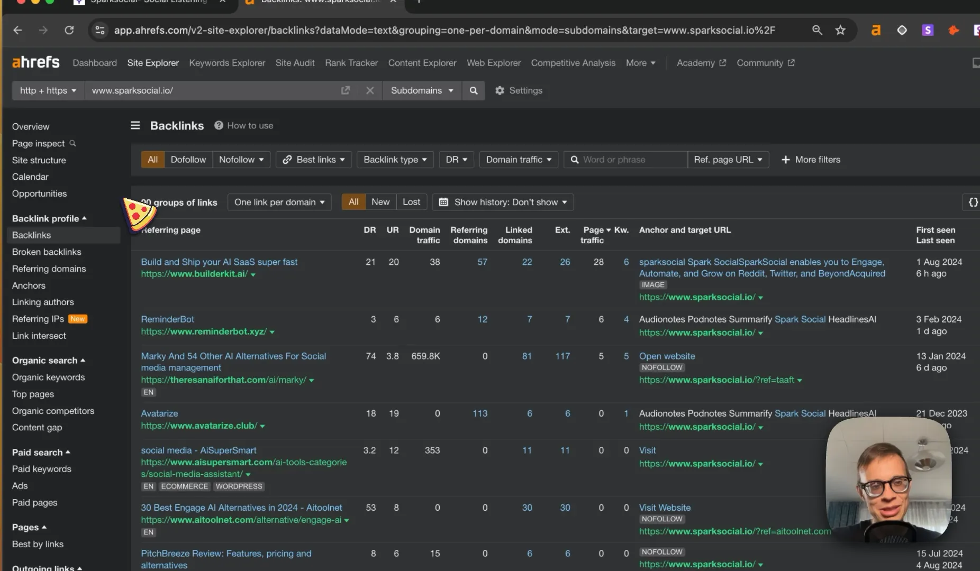Reload the page in the browser
980x571 pixels.
tap(69, 30)
